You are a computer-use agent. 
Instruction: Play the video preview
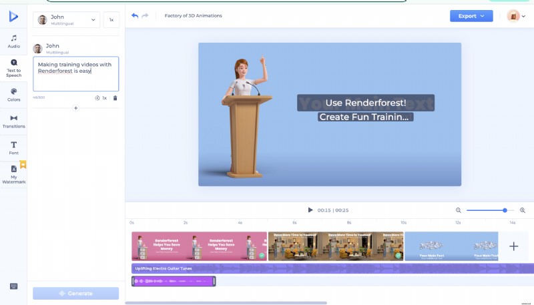point(310,210)
